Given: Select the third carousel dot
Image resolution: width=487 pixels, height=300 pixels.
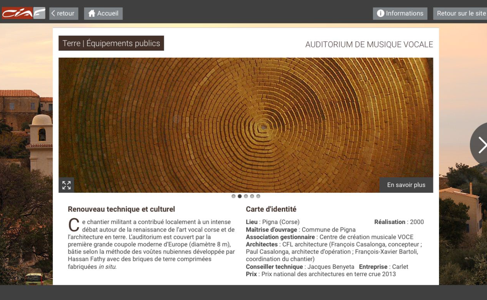Looking at the screenshot, I should point(246,196).
